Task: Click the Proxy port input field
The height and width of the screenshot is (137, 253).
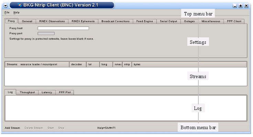Action: coord(46,34)
